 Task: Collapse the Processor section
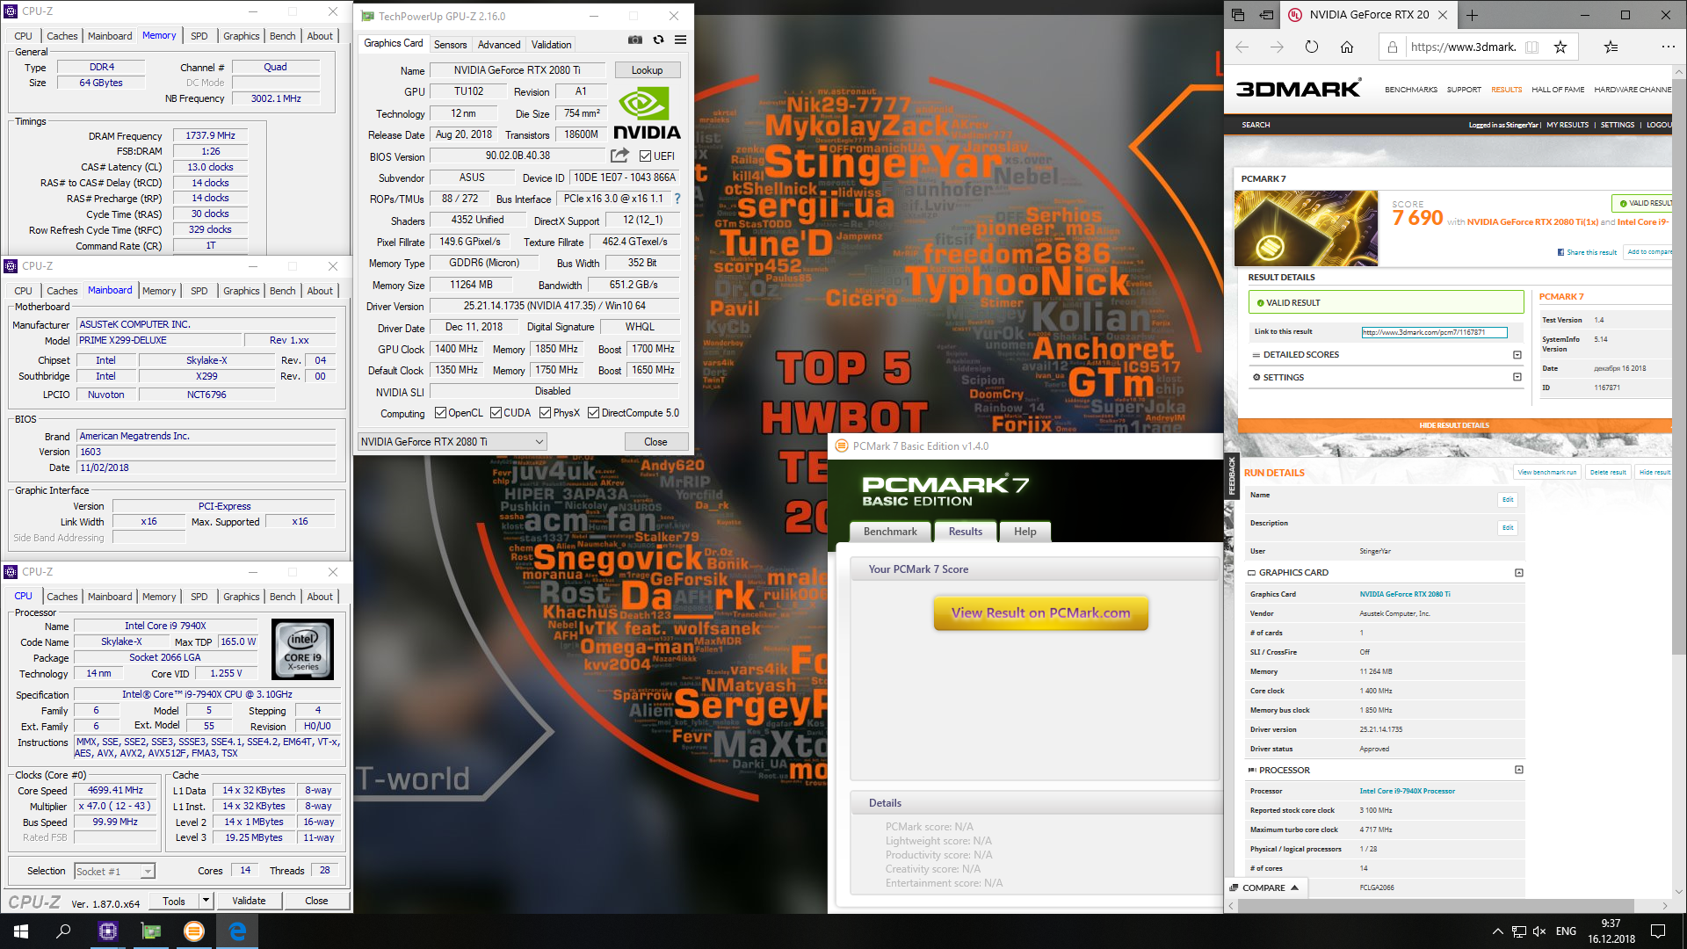[x=1518, y=770]
